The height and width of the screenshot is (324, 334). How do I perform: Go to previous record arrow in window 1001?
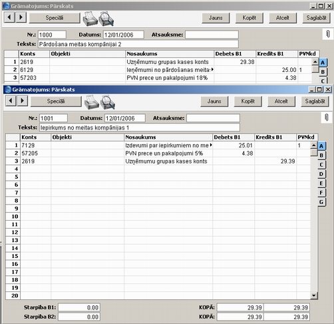[11, 101]
